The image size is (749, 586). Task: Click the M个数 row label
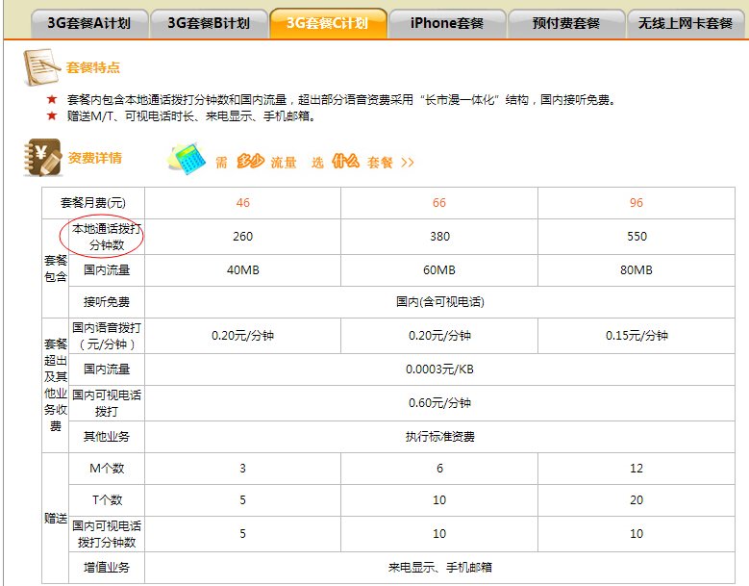point(107,469)
